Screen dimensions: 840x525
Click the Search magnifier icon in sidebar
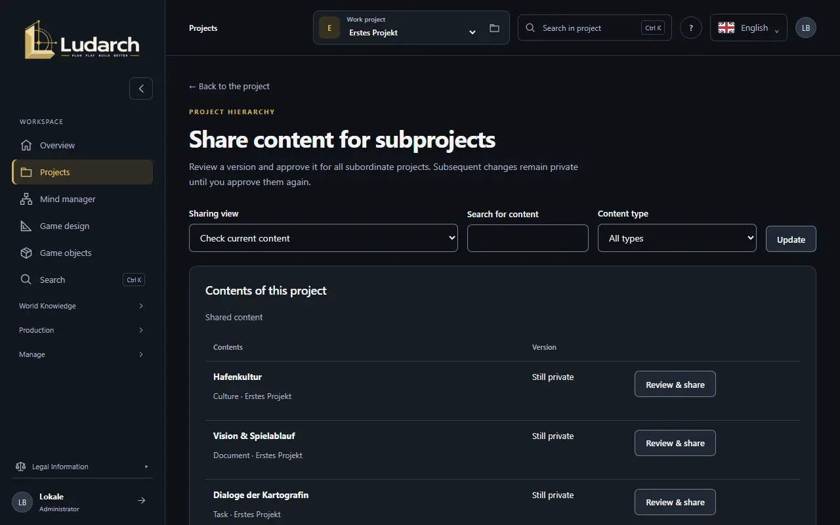[26, 280]
